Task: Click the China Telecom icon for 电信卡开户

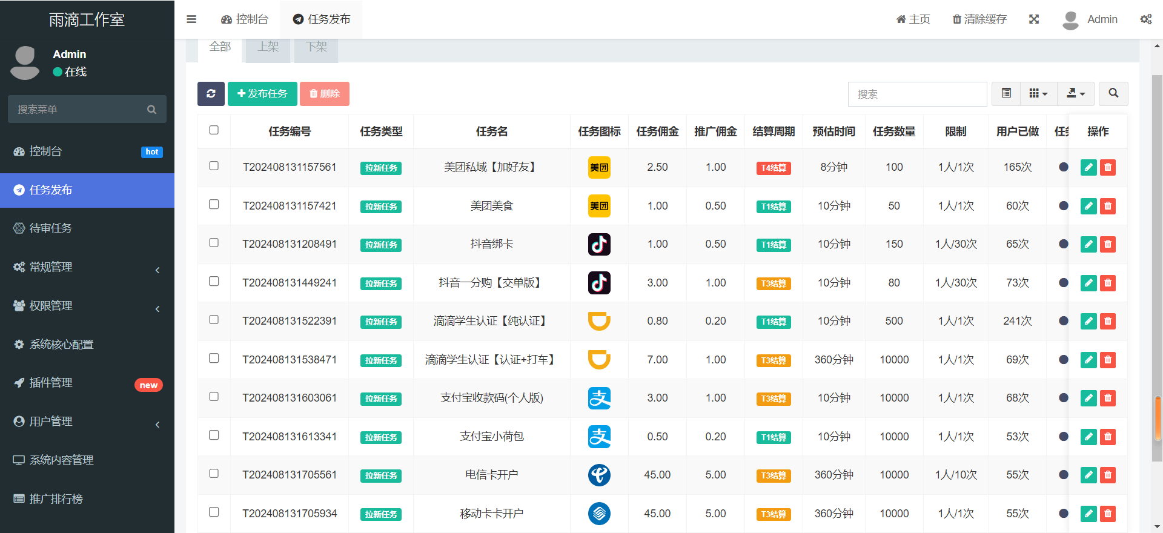Action: 599,475
